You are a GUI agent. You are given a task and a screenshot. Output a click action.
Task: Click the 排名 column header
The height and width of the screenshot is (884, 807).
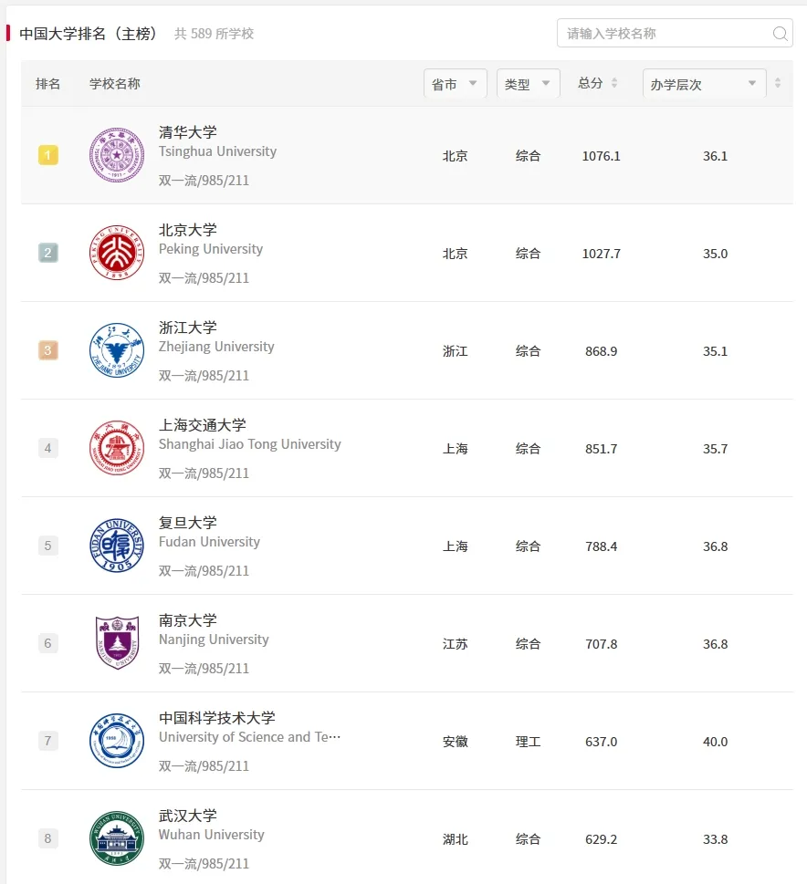[48, 84]
